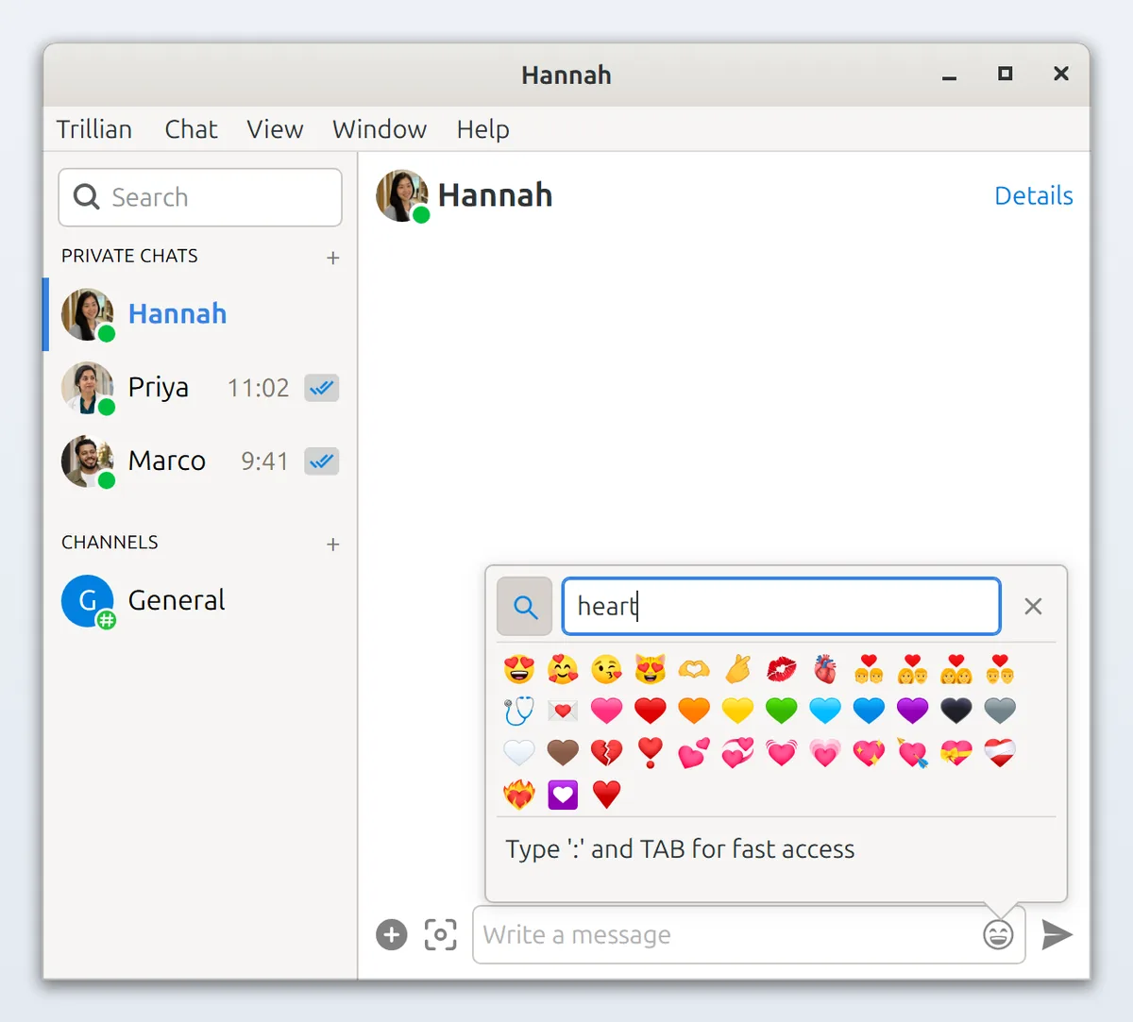Choose the black heart emoji
This screenshot has height=1022, width=1133.
tap(956, 710)
